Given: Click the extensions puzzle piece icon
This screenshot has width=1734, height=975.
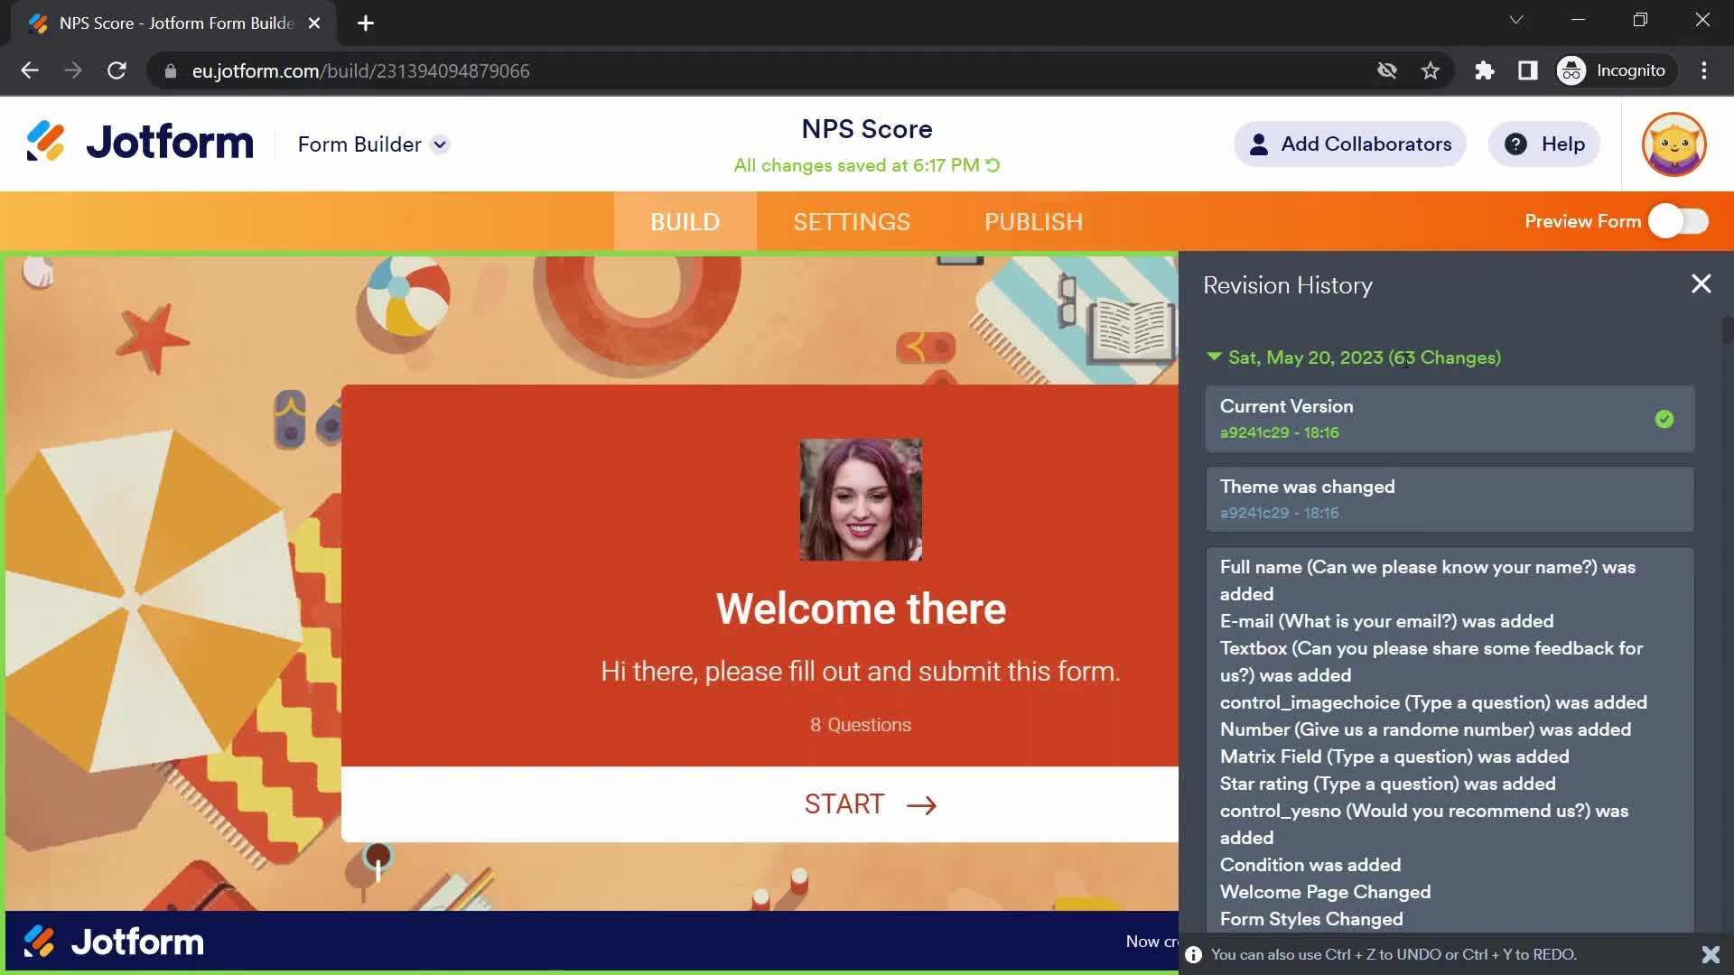Looking at the screenshot, I should coord(1483,70).
